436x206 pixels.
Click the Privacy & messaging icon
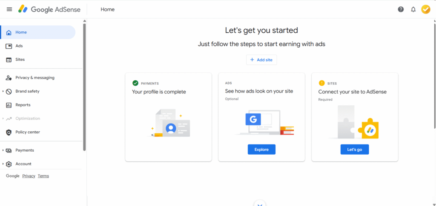tap(9, 78)
